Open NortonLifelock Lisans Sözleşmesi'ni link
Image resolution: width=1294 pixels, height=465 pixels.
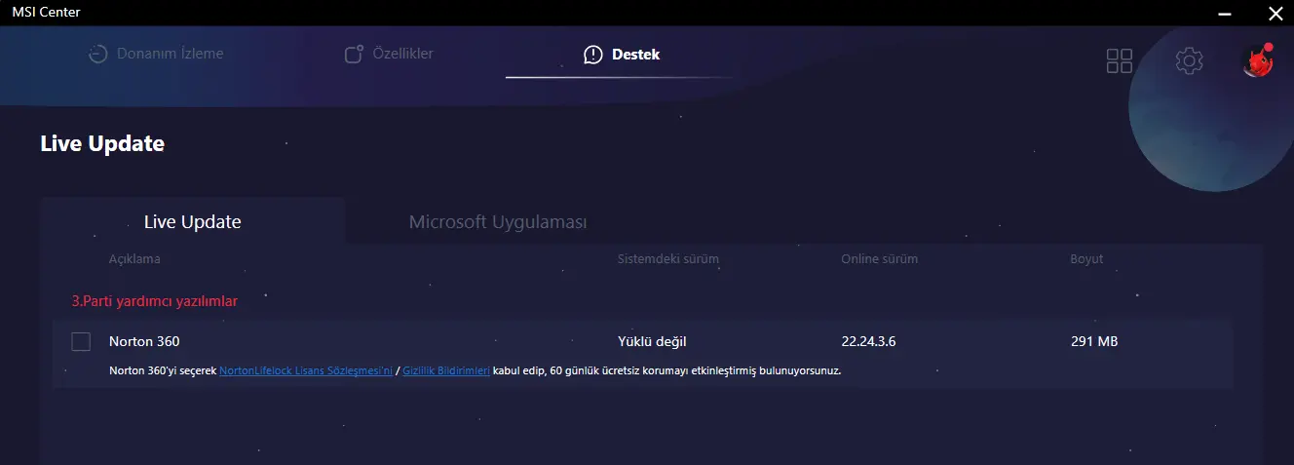(x=306, y=371)
